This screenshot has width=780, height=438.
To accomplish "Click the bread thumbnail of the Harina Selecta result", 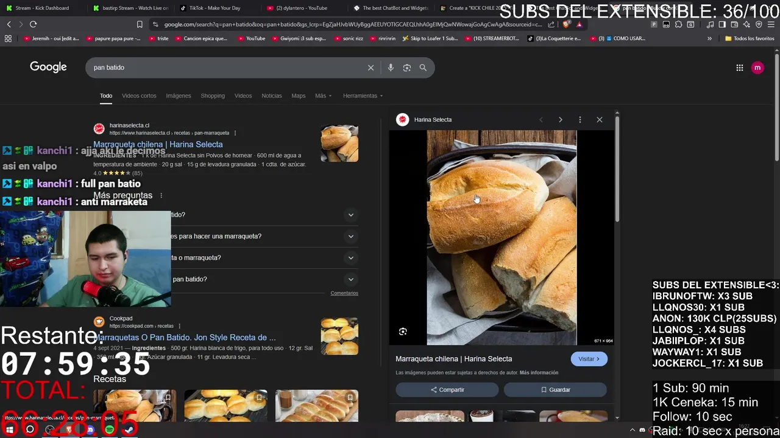I will pos(339,144).
